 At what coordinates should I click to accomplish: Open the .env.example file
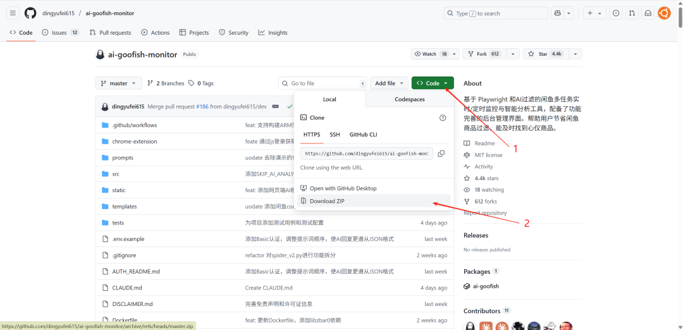pyautogui.click(x=128, y=239)
